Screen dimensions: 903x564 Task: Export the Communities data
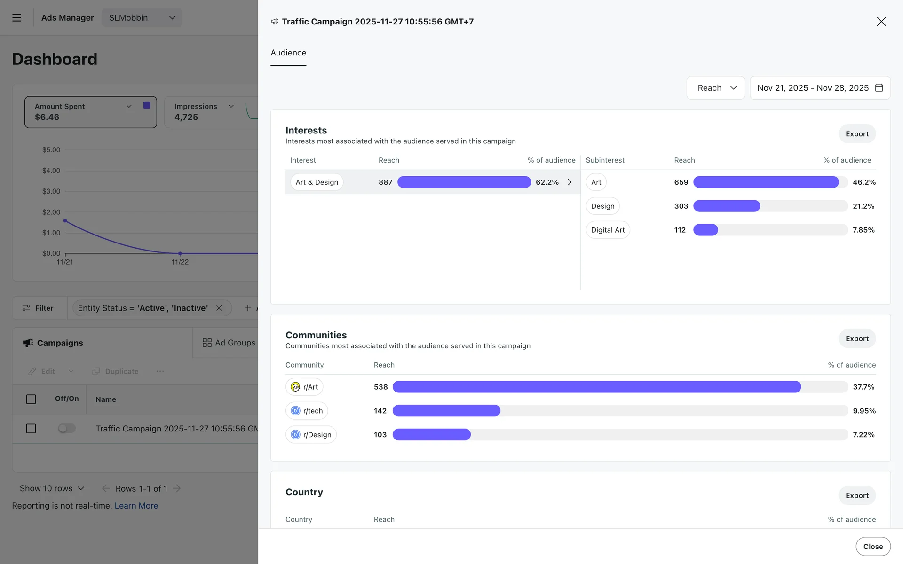point(856,338)
